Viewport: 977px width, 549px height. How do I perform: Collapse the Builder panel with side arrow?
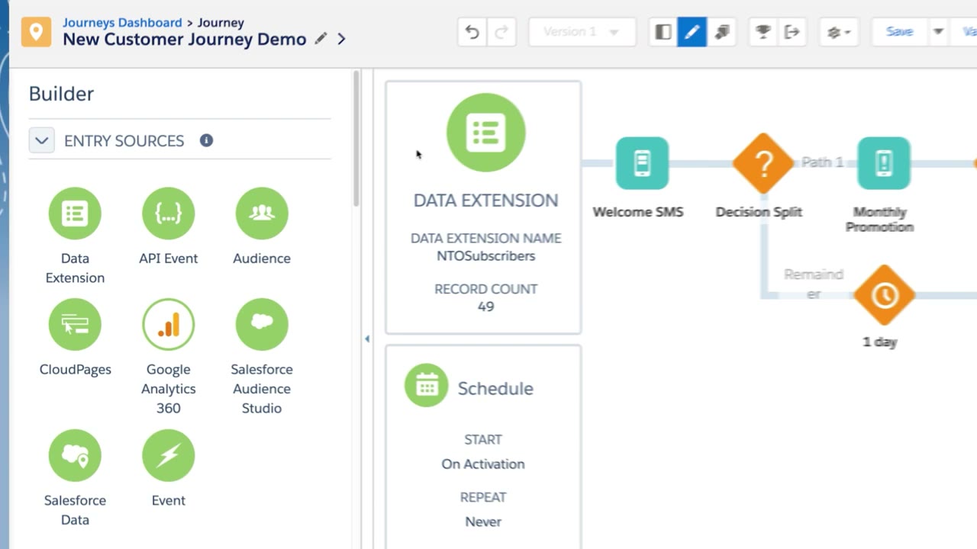pos(367,339)
